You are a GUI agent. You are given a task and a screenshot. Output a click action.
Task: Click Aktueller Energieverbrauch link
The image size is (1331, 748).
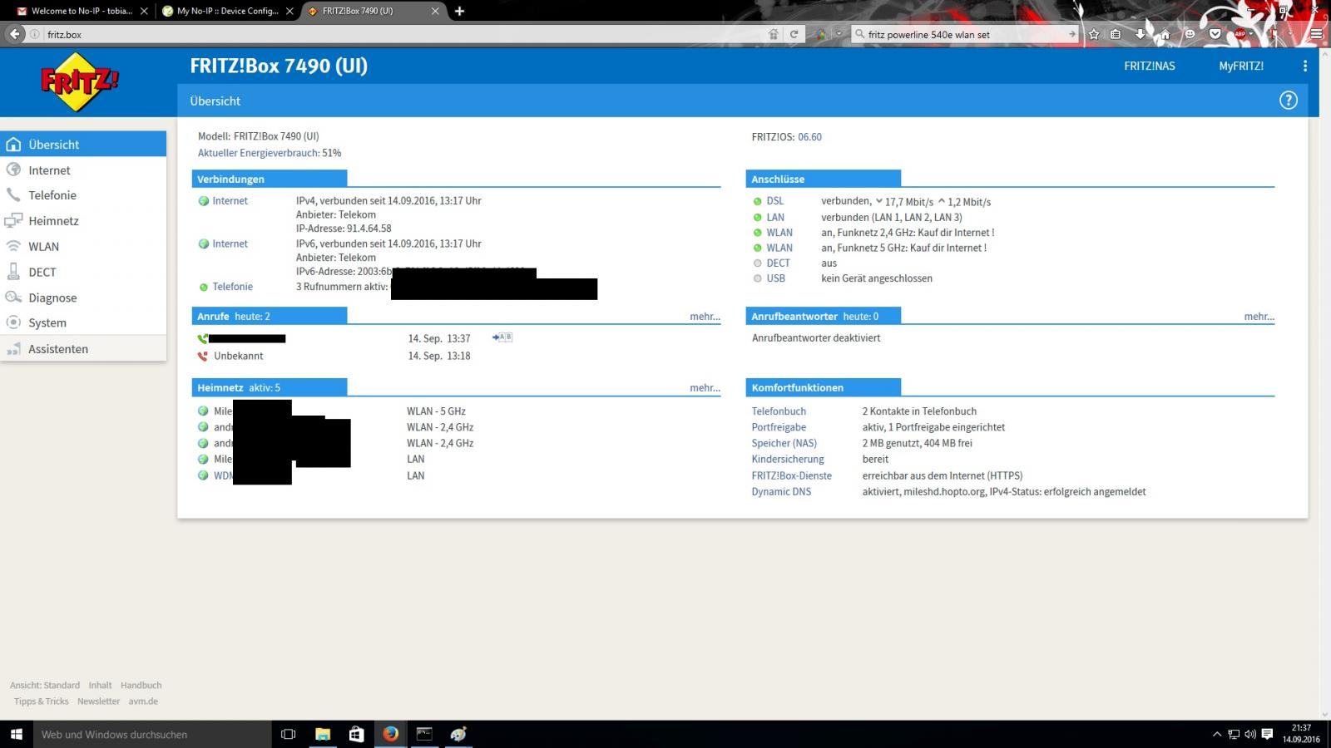[259, 153]
